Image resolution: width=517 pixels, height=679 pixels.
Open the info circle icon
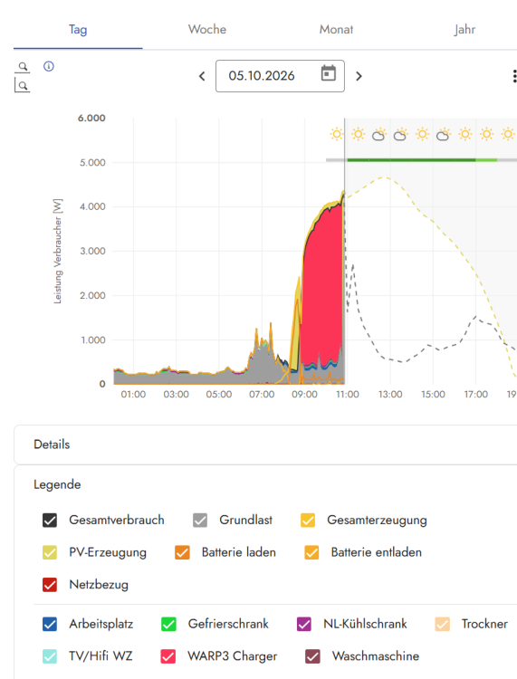pos(49,66)
